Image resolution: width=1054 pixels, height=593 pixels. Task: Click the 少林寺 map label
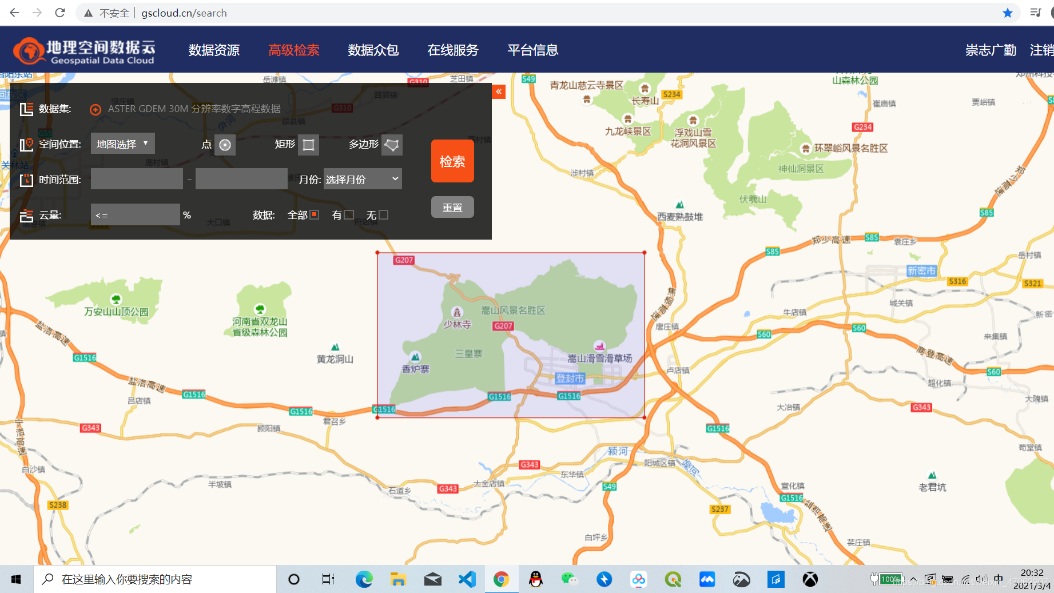pyautogui.click(x=458, y=324)
